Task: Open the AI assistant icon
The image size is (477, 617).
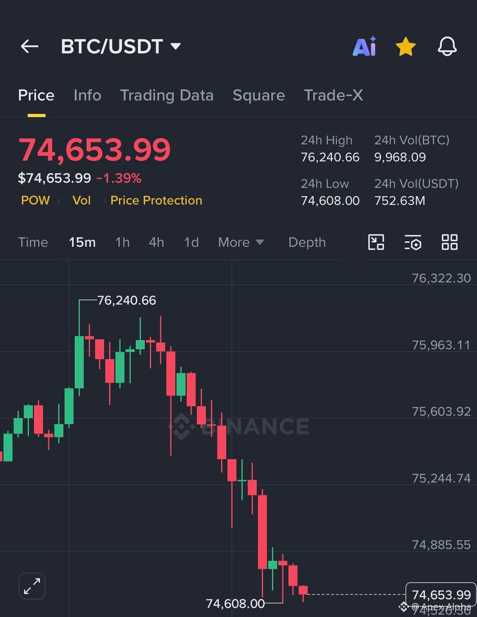Action: coord(364,46)
